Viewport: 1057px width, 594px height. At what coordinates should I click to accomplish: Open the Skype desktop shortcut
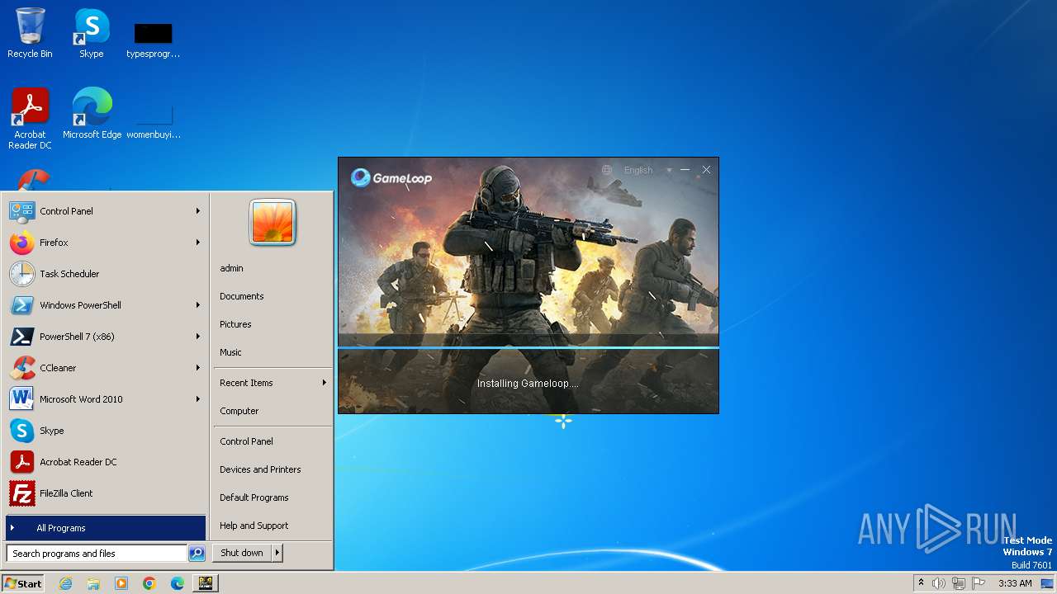point(92,33)
